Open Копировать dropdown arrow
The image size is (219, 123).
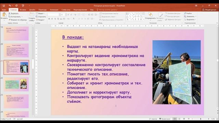pyautogui.click(x=22, y=17)
